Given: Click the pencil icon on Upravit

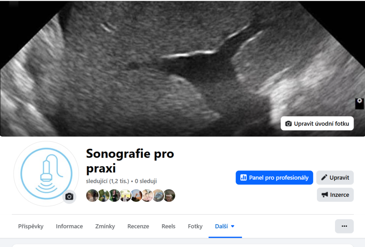Looking at the screenshot, I should click(324, 178).
